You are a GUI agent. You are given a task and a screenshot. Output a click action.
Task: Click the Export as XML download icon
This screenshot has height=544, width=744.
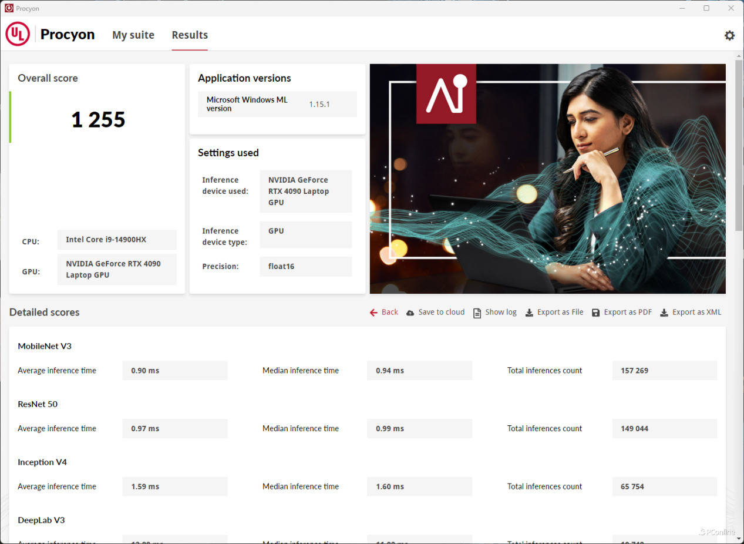click(x=664, y=313)
